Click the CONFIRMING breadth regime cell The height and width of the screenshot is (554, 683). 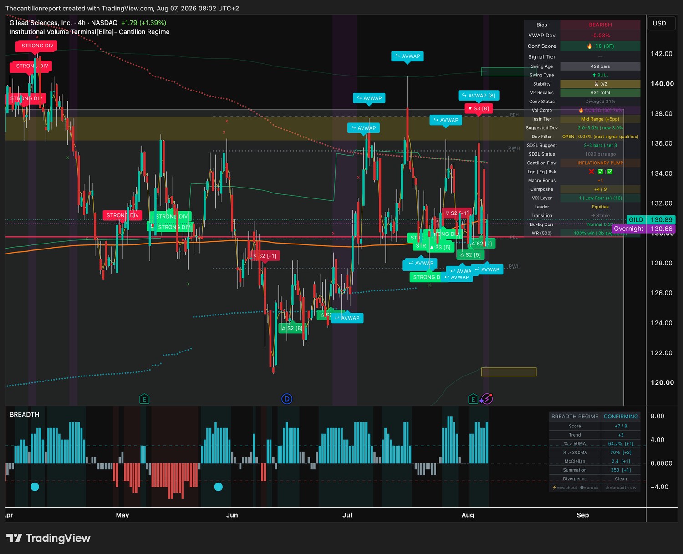(x=621, y=417)
